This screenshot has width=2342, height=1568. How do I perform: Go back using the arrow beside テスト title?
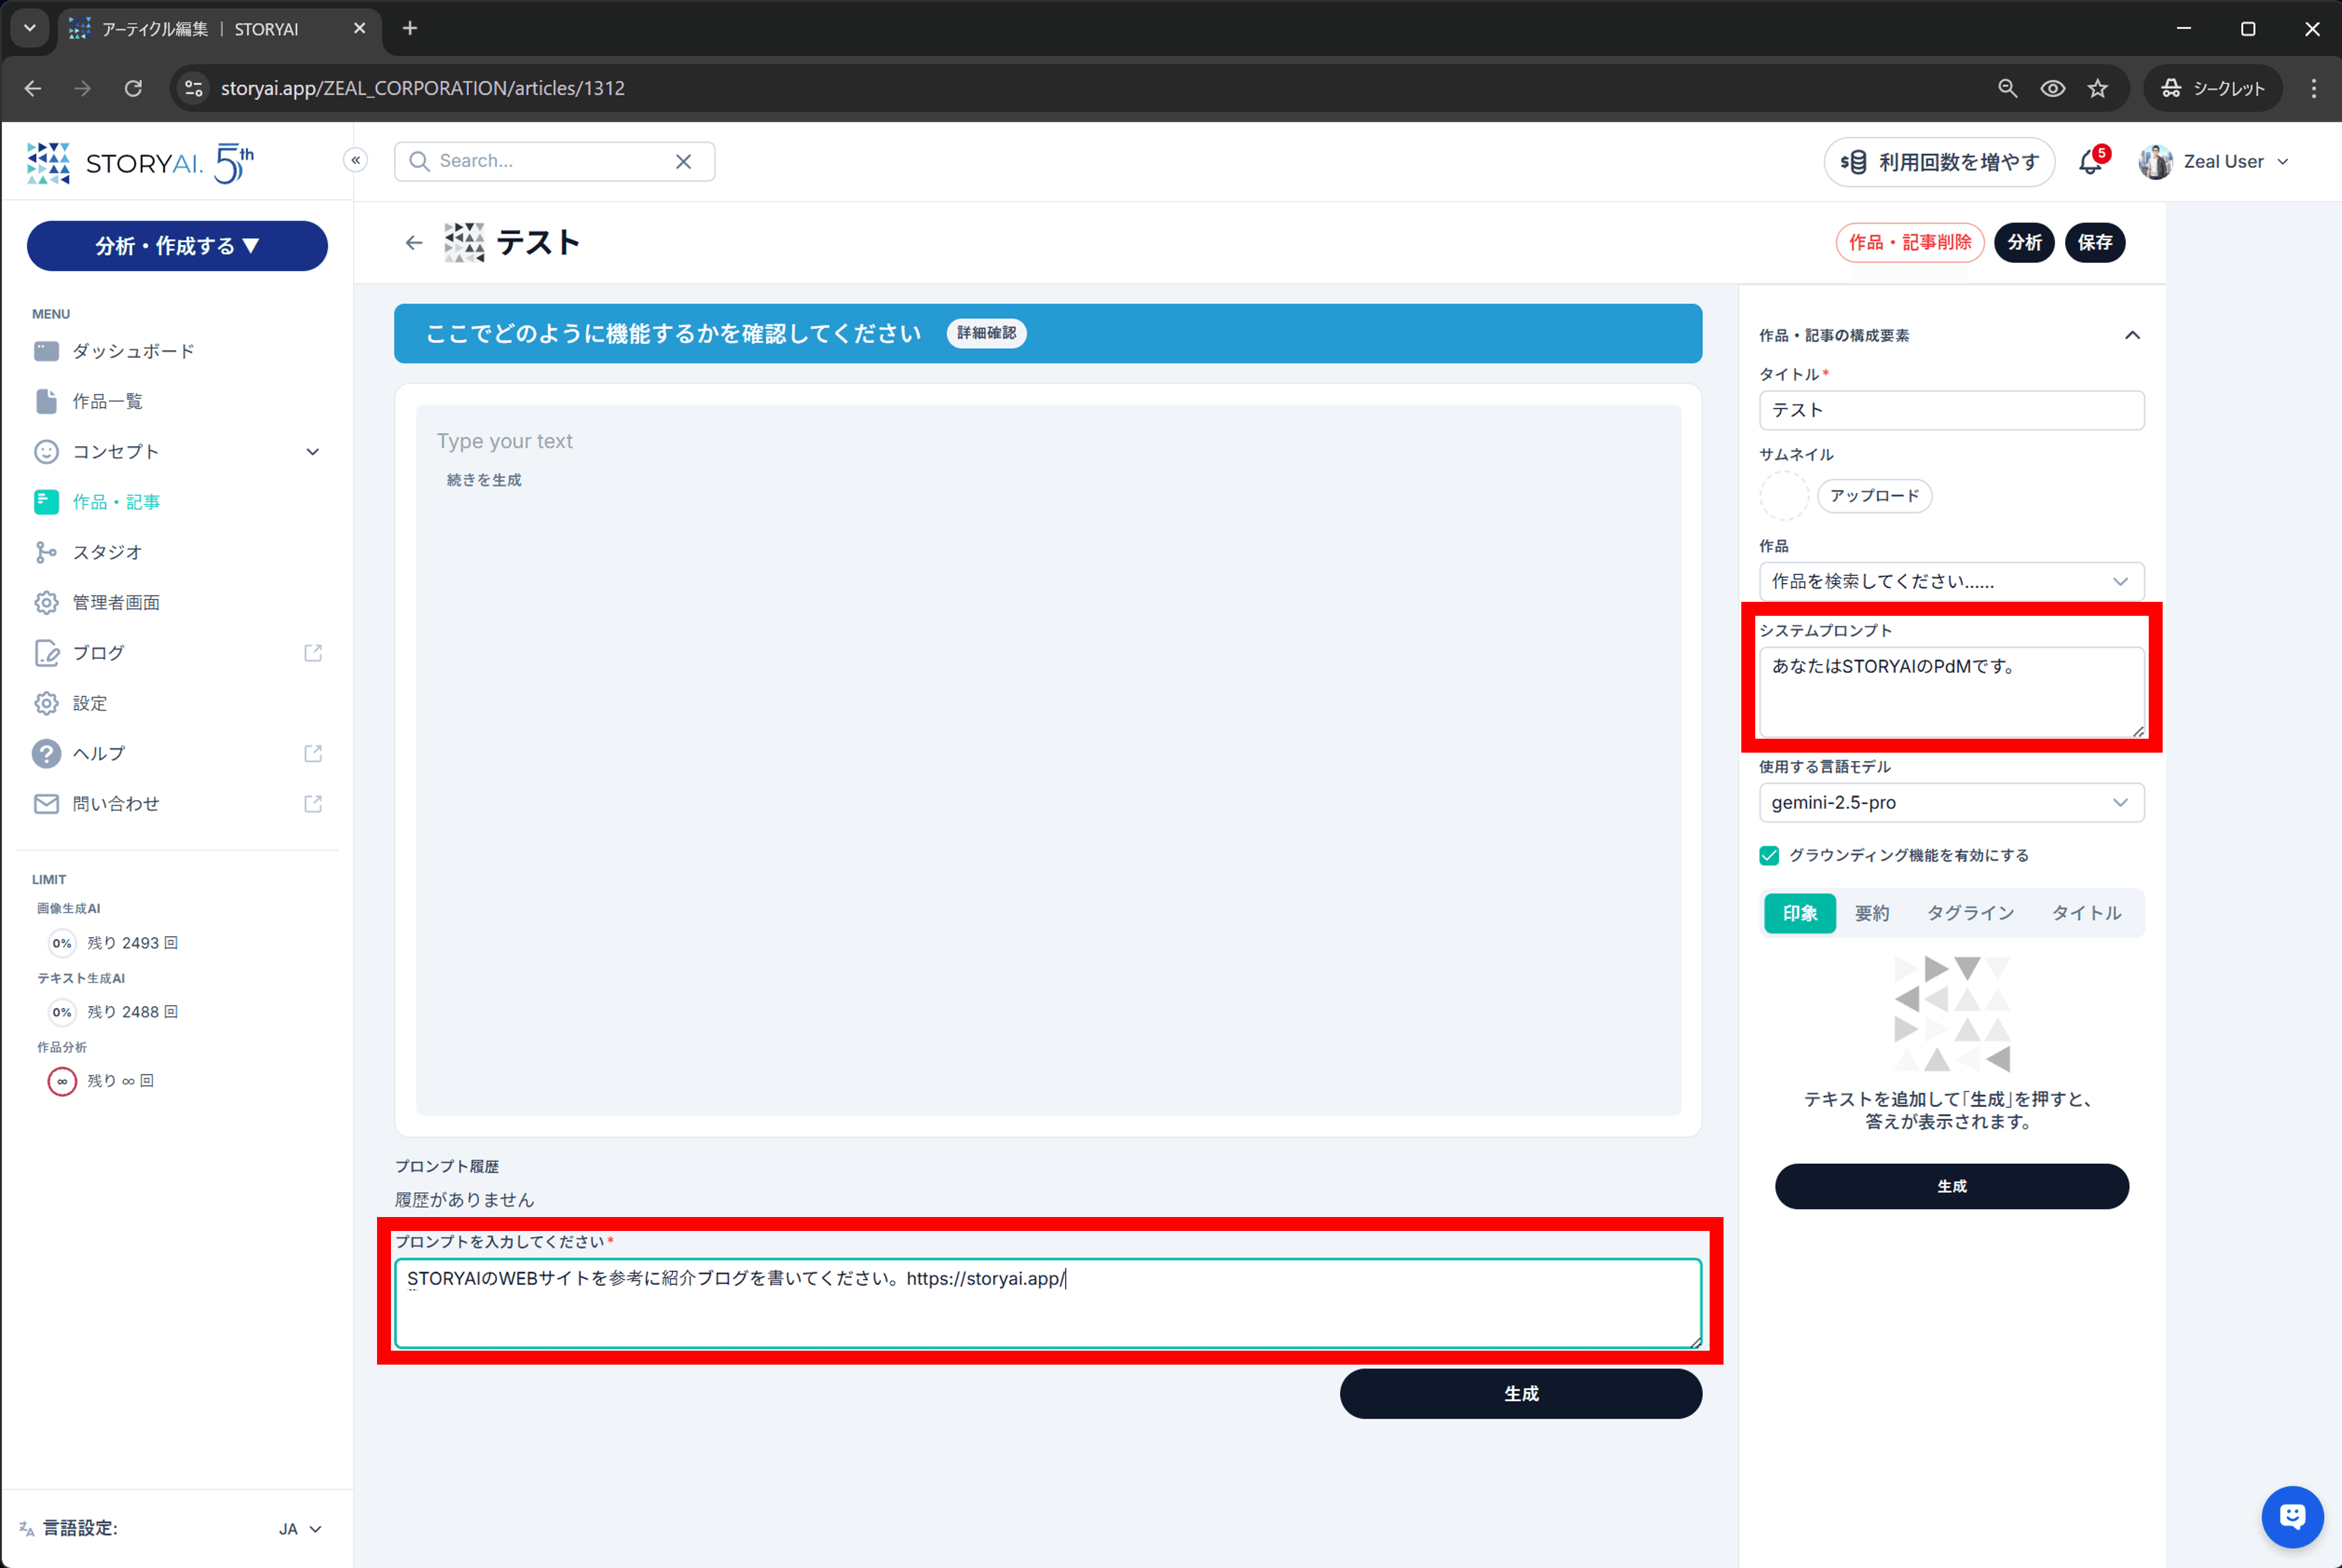(414, 242)
